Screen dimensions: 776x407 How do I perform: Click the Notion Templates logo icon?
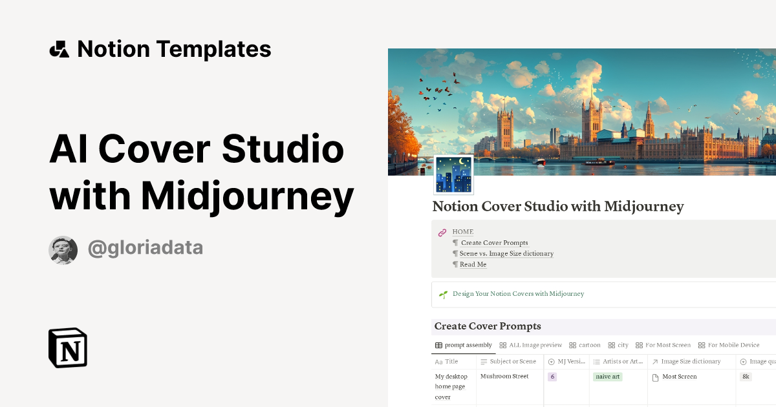coord(59,48)
